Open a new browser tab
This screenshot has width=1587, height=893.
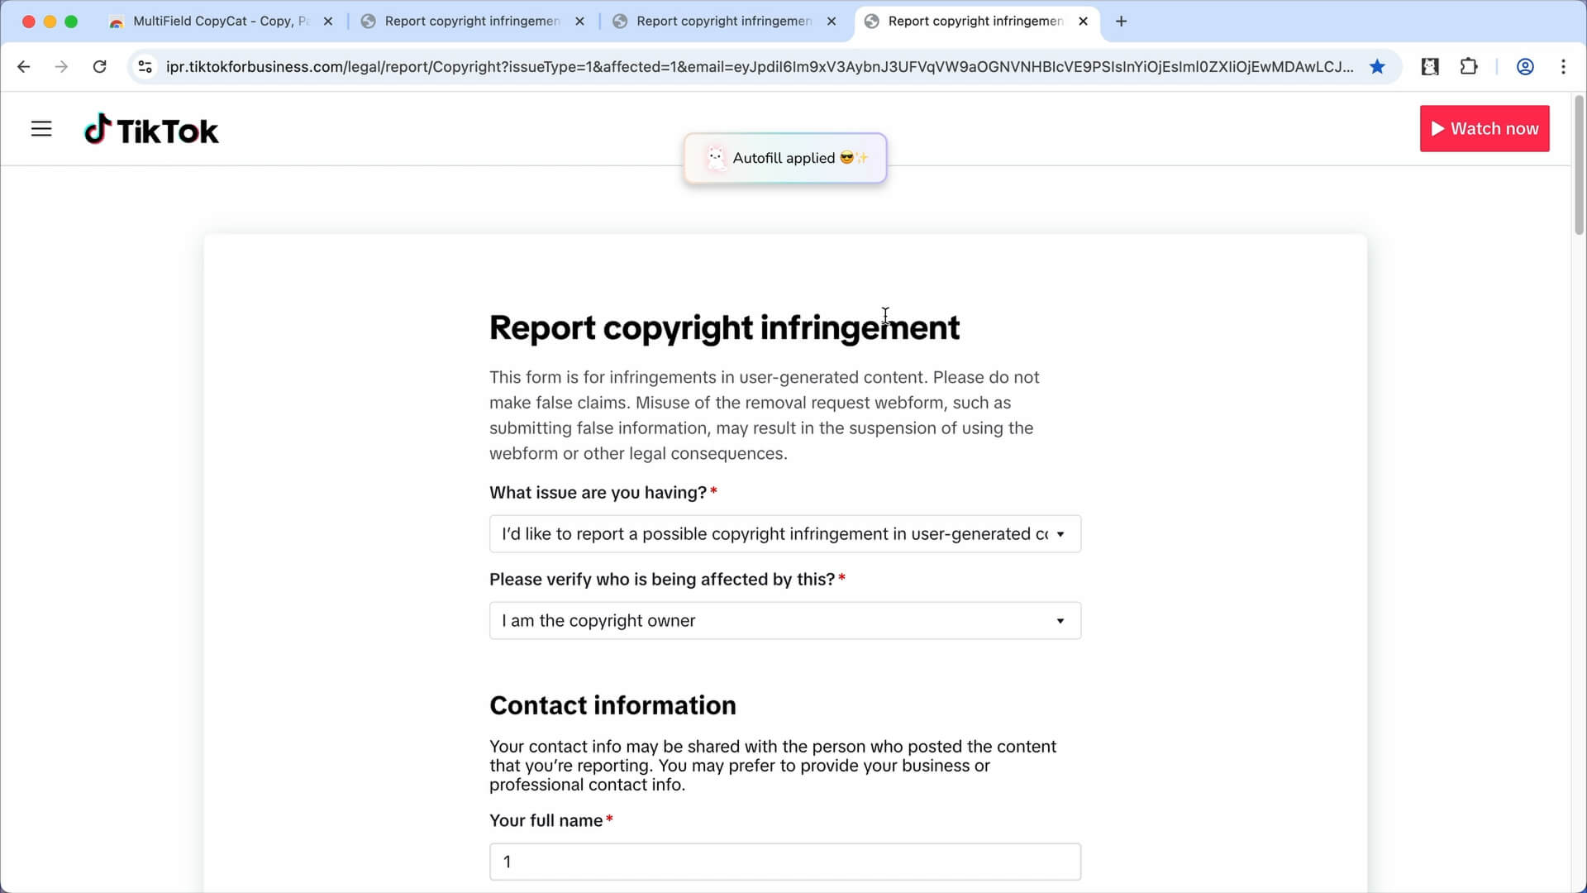(x=1121, y=21)
